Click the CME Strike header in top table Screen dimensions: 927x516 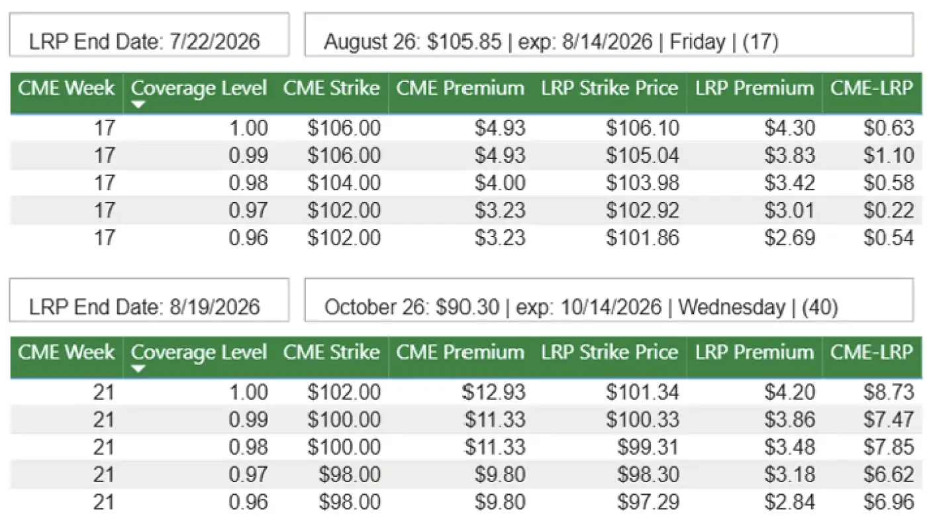(331, 89)
